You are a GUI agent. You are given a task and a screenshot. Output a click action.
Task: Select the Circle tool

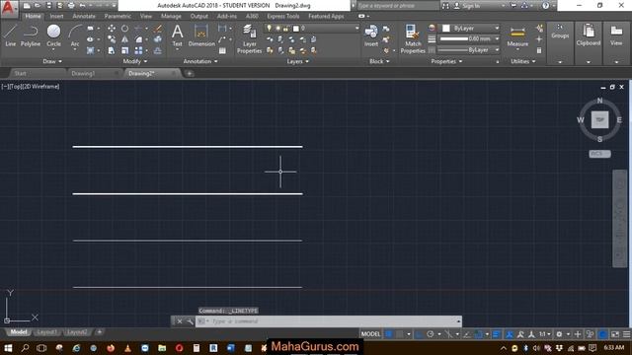click(53, 35)
